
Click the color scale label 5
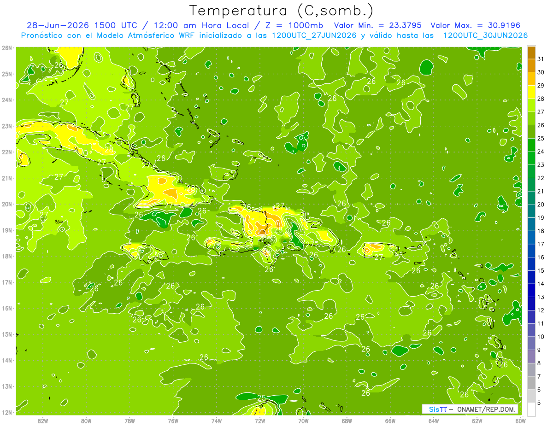pyautogui.click(x=539, y=403)
